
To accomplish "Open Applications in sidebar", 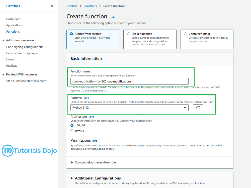I will point(14,25).
